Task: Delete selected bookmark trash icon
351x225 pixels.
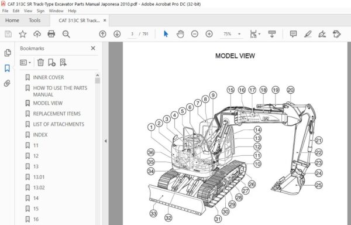Action: pyautogui.click(x=40, y=63)
